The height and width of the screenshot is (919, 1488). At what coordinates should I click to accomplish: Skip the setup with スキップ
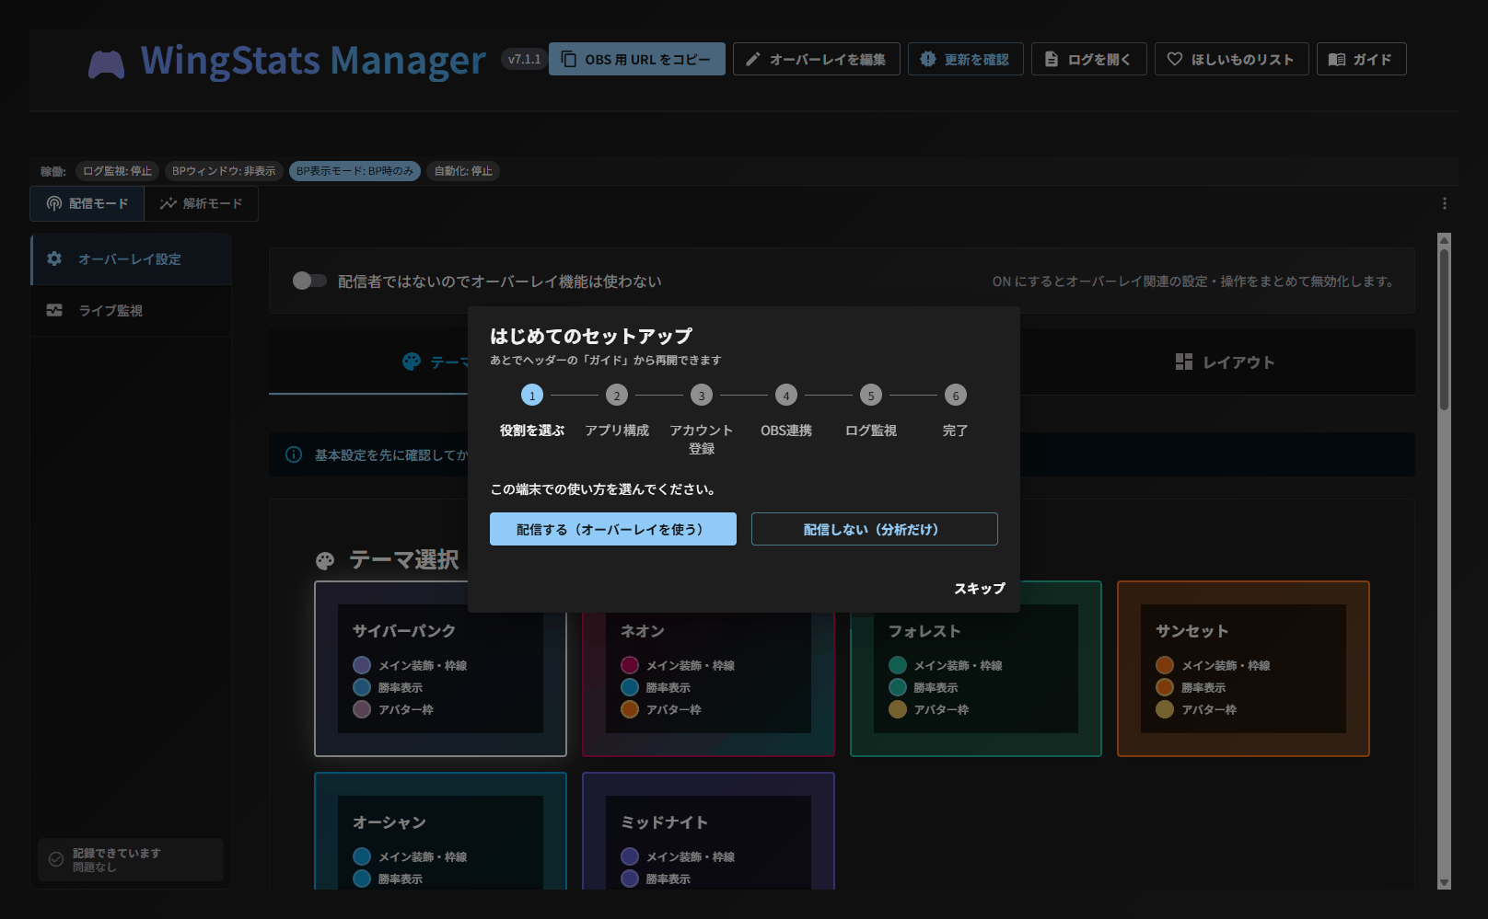[x=980, y=588]
